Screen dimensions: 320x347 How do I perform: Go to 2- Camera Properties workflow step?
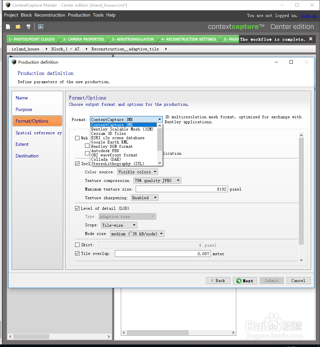coord(83,39)
